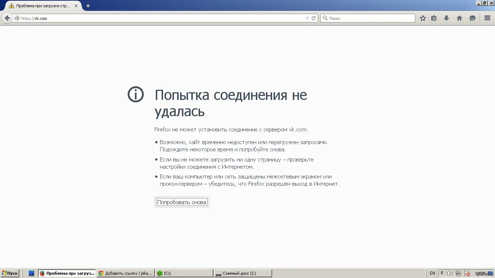The image size is (495, 278).
Task: Open the ICQ taskbar window
Action: [184, 273]
